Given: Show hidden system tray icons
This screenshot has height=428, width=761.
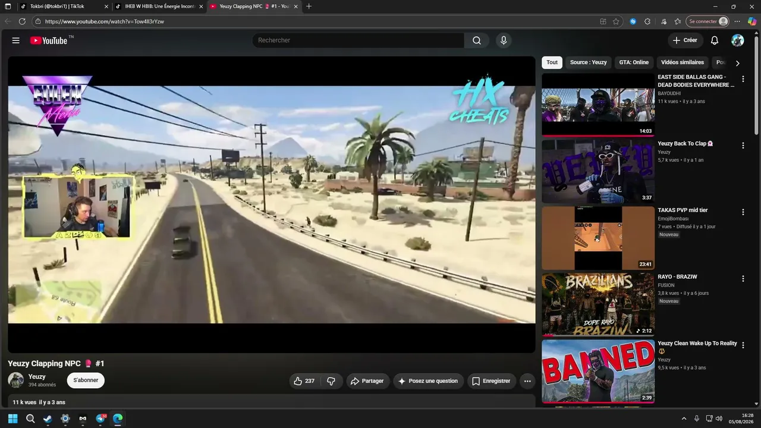Looking at the screenshot, I should (x=684, y=418).
